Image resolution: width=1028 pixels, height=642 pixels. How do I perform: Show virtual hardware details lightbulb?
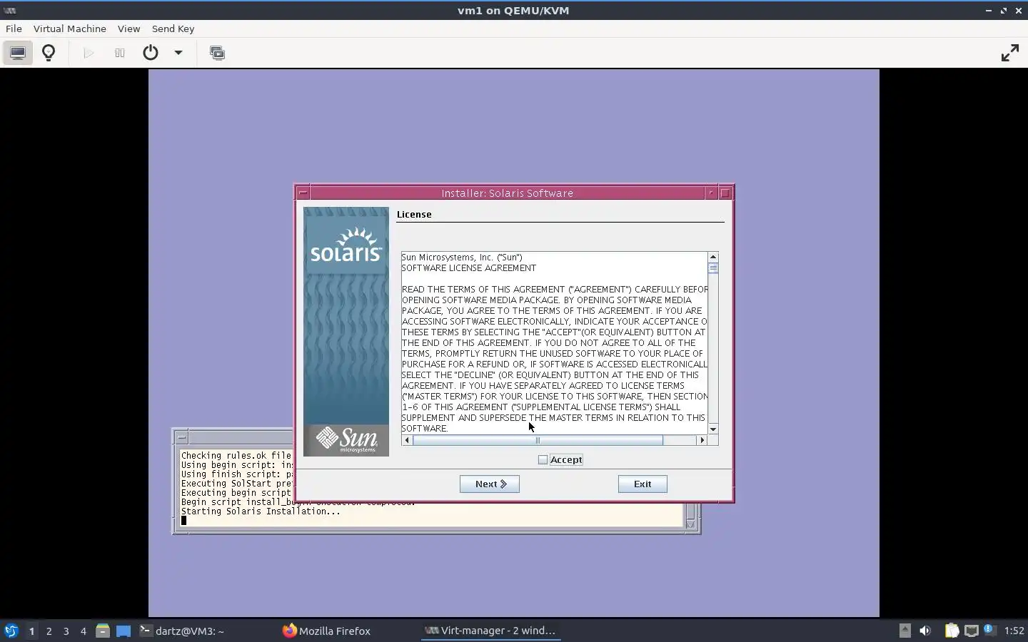tap(49, 53)
